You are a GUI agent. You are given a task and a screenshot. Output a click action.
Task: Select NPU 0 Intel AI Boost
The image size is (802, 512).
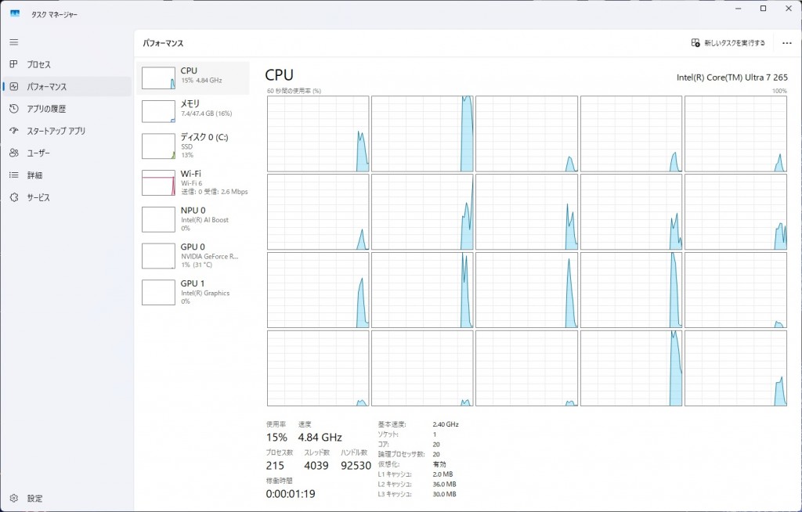pos(193,218)
